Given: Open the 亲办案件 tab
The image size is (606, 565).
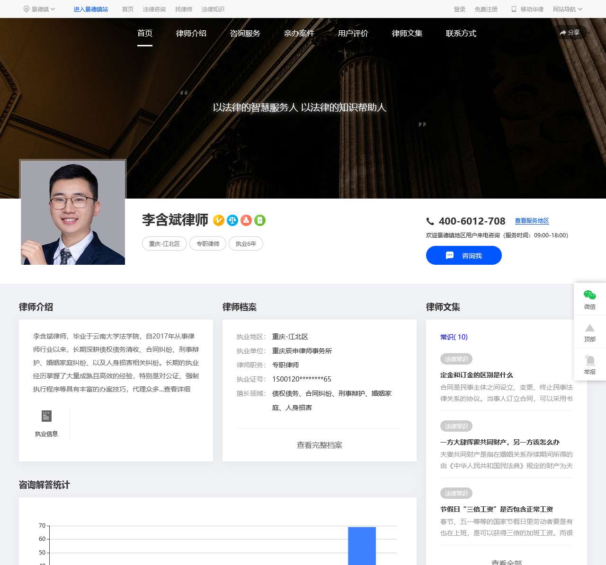Looking at the screenshot, I should 299,33.
